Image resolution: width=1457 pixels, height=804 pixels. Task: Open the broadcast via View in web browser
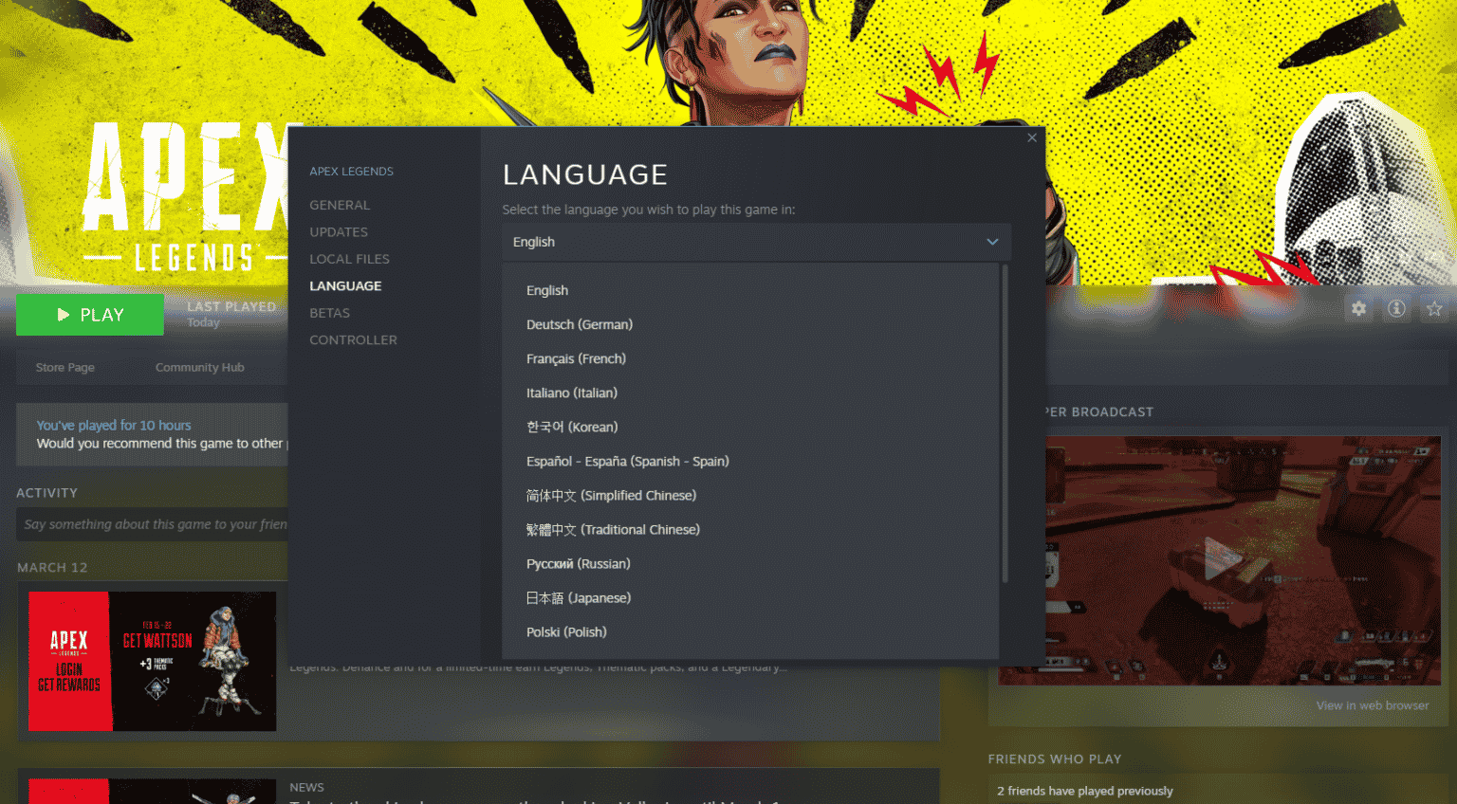(x=1374, y=704)
